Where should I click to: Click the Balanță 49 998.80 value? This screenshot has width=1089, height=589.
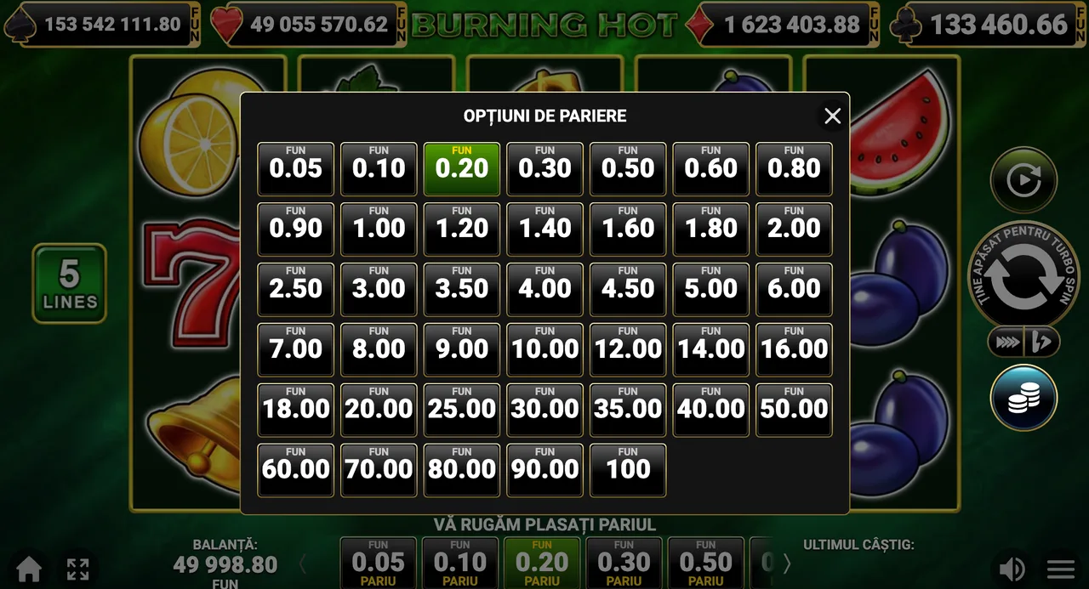click(225, 565)
